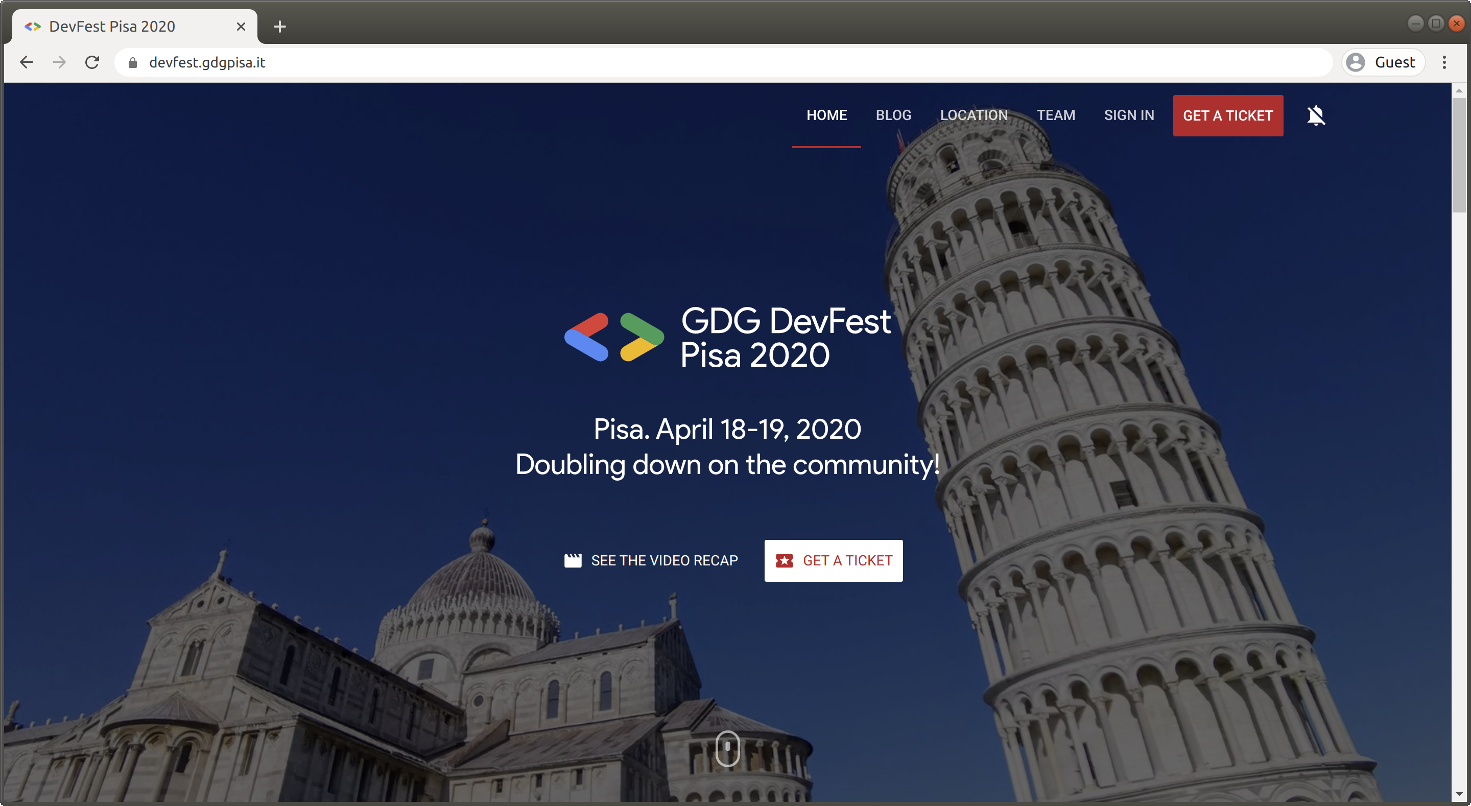Click Sign In in navigation
Screen dimensions: 1471x806
click(1128, 115)
